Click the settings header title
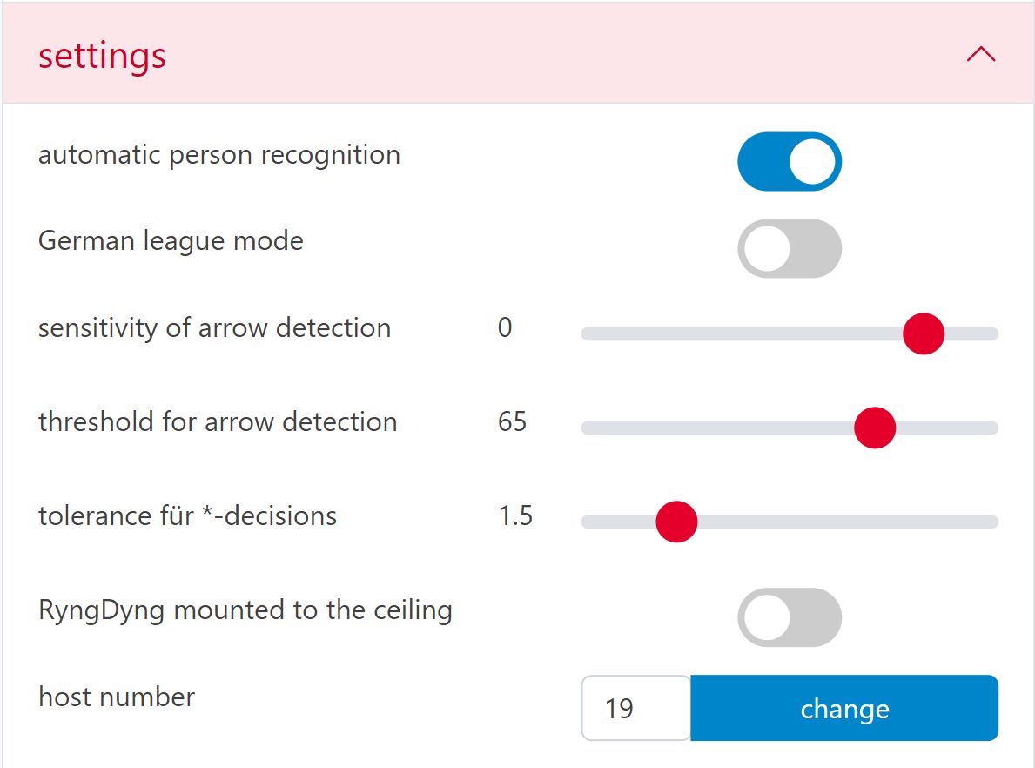 [102, 56]
